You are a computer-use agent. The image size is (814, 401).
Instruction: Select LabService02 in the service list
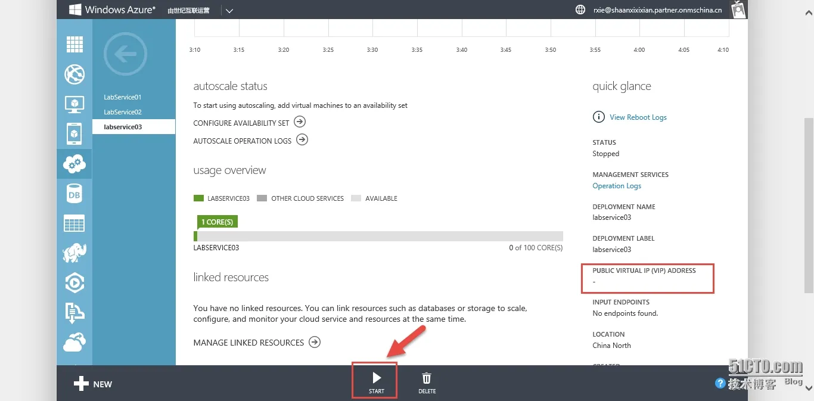coord(123,112)
